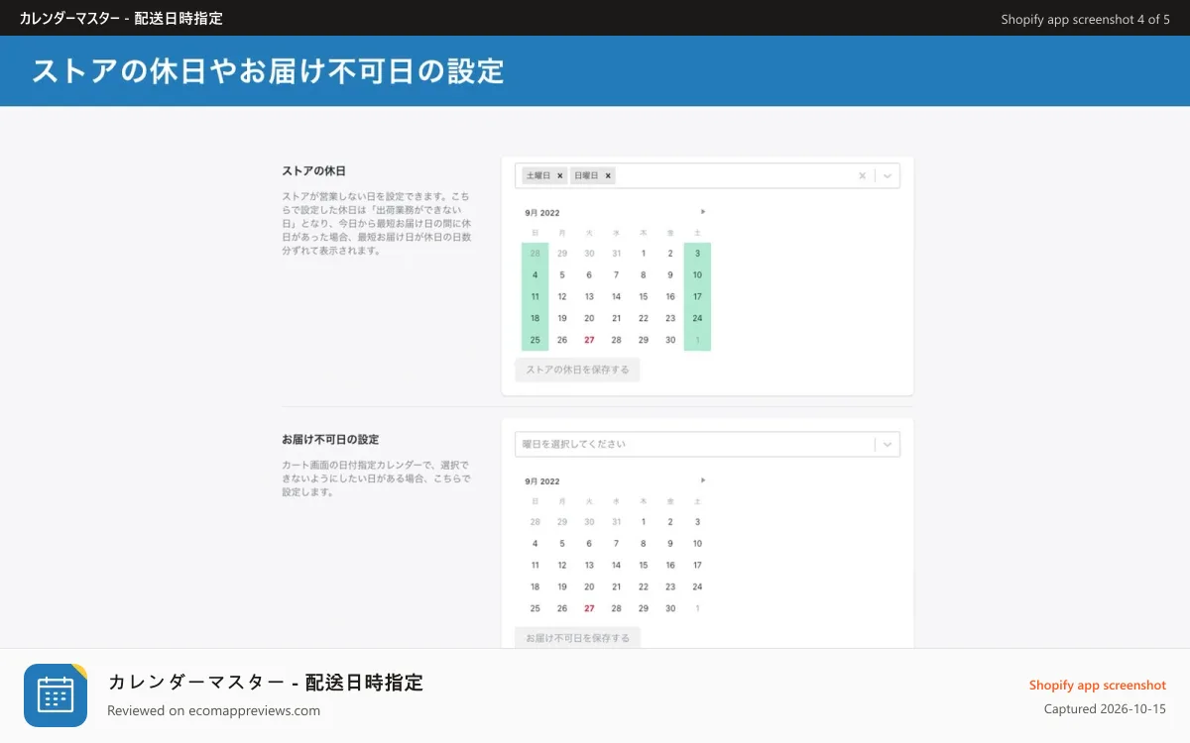Select day 25 in delivery-unavailable calendar
This screenshot has height=743, width=1190.
(x=535, y=609)
